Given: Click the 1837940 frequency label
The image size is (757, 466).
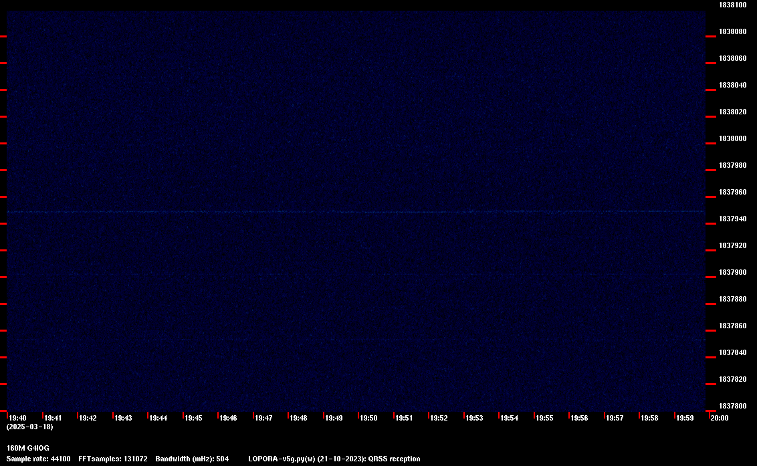Looking at the screenshot, I should click(x=732, y=219).
